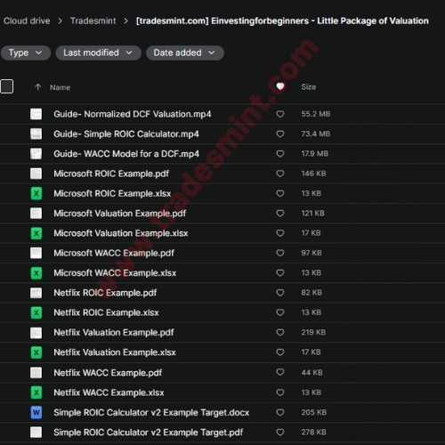Click Excel icon of Microsoft WACC Example.xlsx
The width and height of the screenshot is (445, 445).
[x=36, y=273]
